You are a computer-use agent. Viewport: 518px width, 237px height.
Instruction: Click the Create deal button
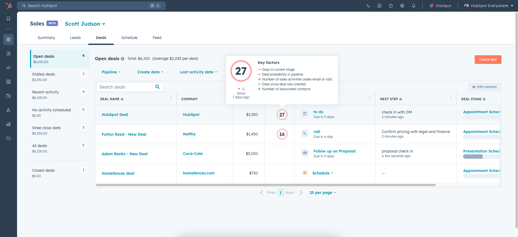click(488, 60)
